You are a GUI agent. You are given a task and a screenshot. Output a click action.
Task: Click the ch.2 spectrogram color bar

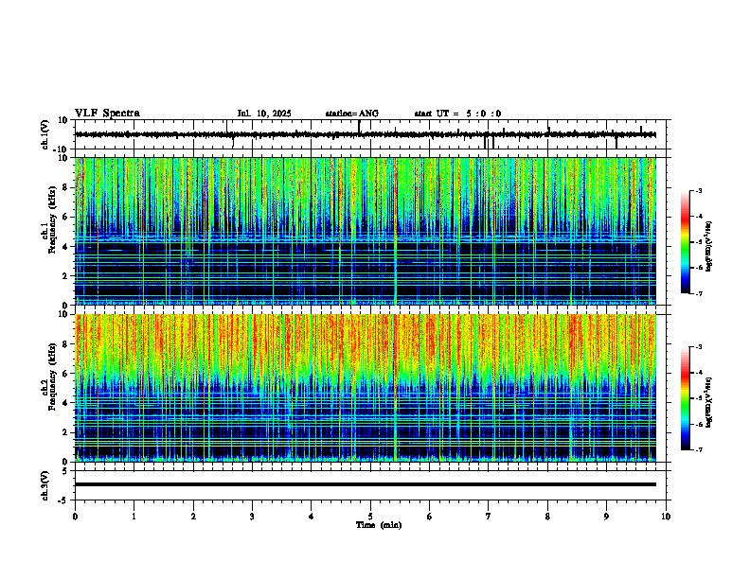coord(686,398)
